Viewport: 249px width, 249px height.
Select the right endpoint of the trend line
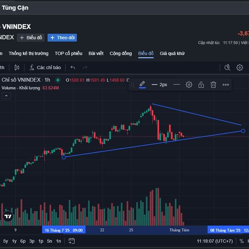(x=243, y=131)
